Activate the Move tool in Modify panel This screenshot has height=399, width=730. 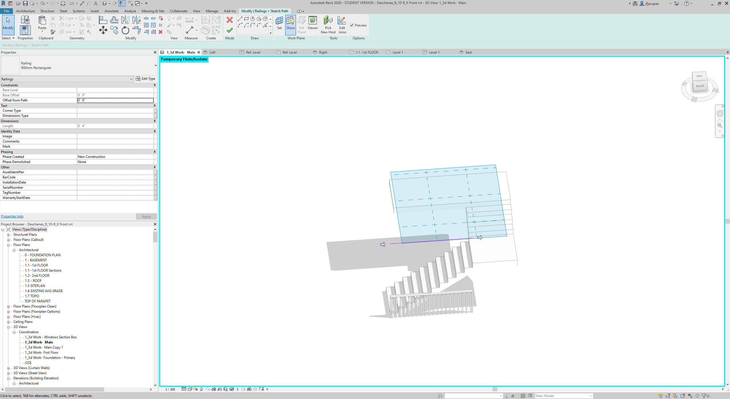(x=103, y=30)
